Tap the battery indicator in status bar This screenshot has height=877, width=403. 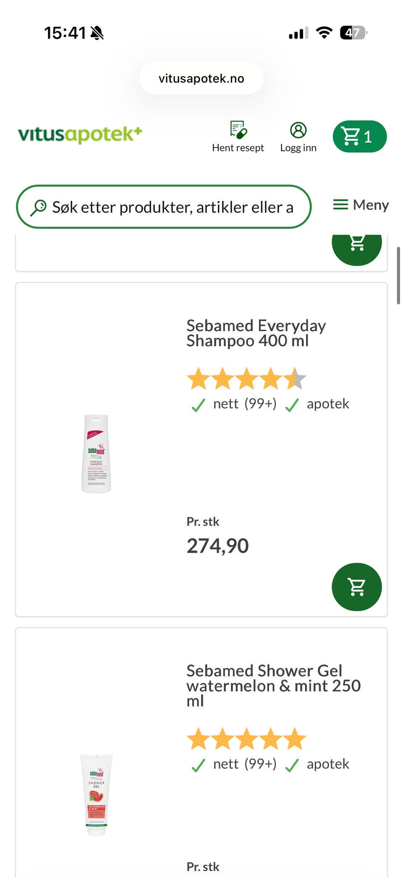[x=353, y=33]
